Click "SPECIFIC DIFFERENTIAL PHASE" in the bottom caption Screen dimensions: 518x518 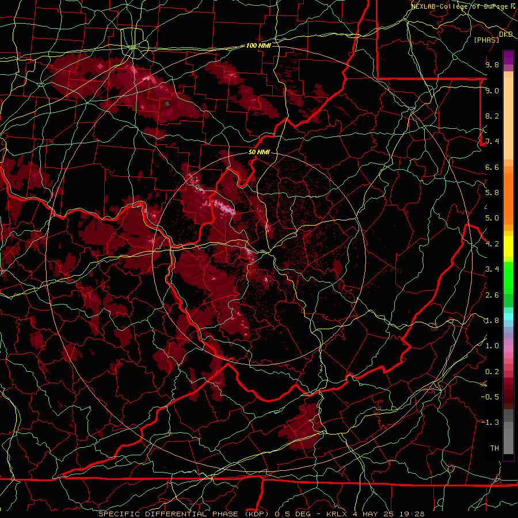(168, 514)
